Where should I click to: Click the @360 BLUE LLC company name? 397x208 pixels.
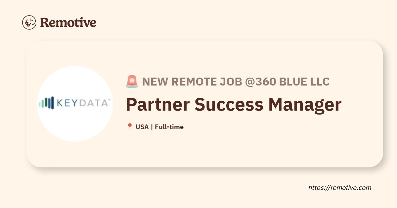click(287, 82)
